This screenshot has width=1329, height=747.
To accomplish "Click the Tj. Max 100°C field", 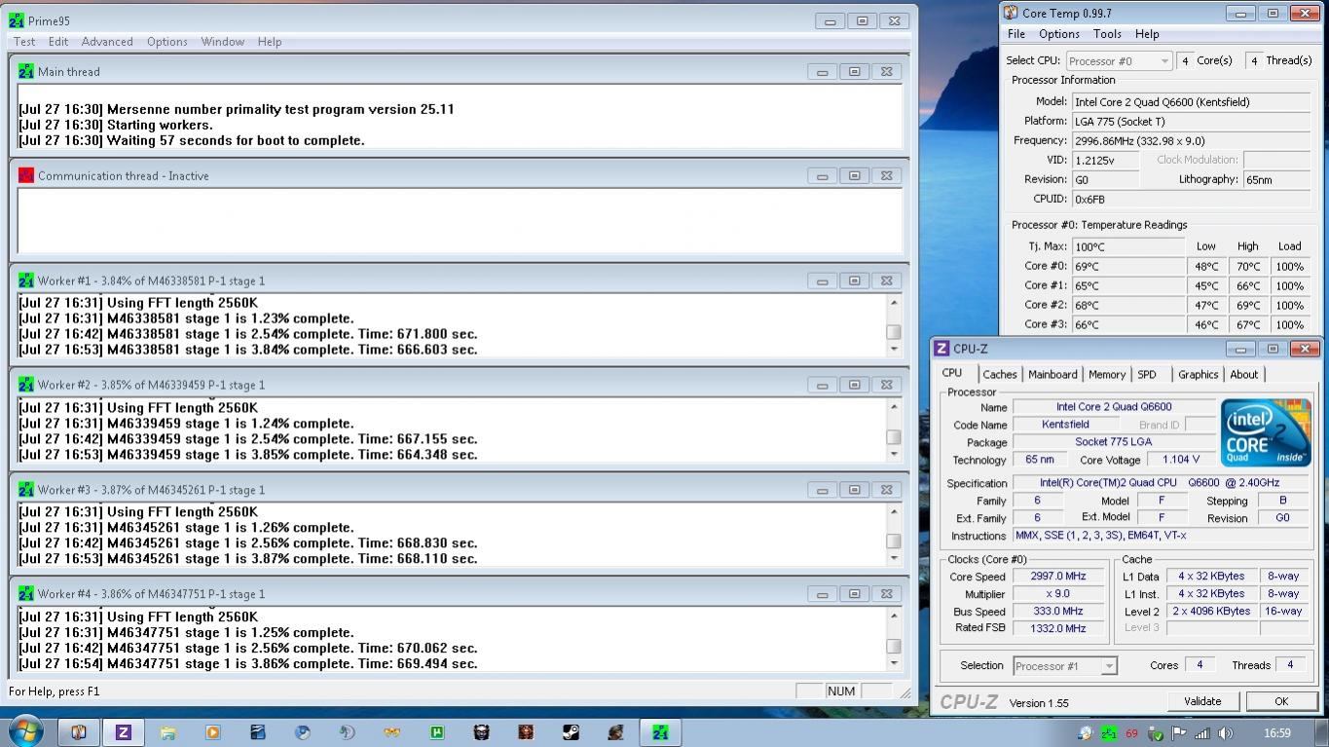I will pos(1127,246).
